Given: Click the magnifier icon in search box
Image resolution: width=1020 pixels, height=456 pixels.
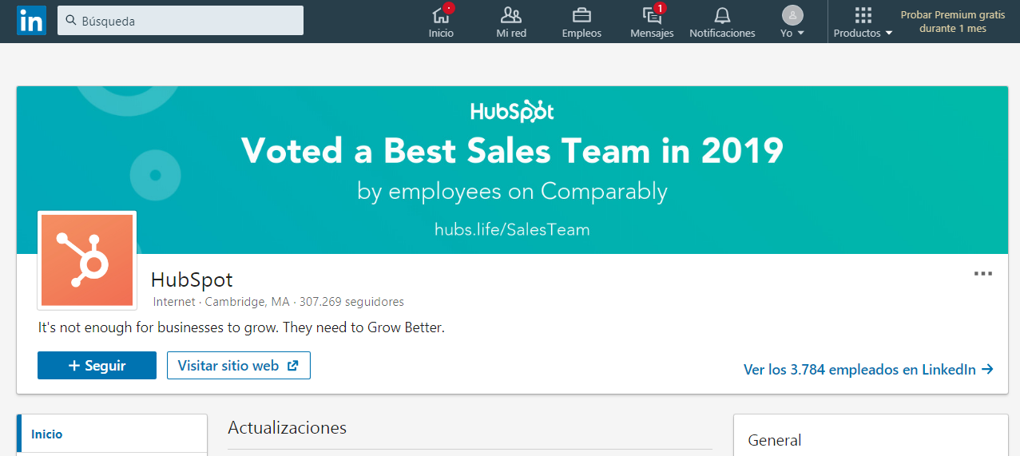Looking at the screenshot, I should pyautogui.click(x=71, y=21).
